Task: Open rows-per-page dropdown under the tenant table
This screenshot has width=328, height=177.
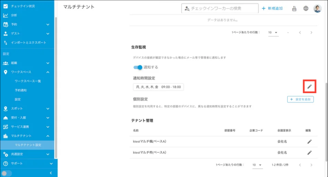Action: point(257,165)
